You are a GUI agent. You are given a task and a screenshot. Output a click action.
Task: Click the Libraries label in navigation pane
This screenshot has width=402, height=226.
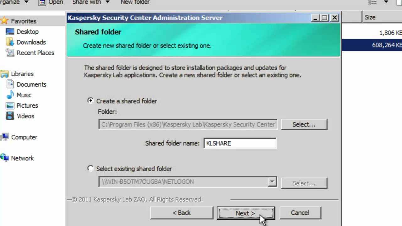point(22,74)
